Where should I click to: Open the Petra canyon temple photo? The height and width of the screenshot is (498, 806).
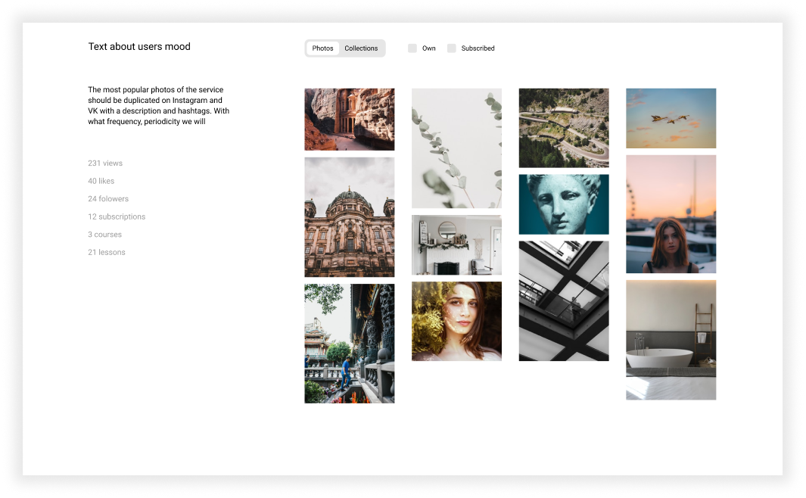(349, 119)
